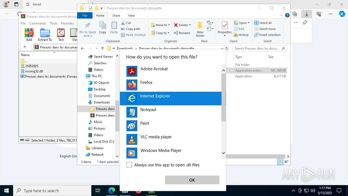Switch to details view toggle
348x196 pixels.
280,162
